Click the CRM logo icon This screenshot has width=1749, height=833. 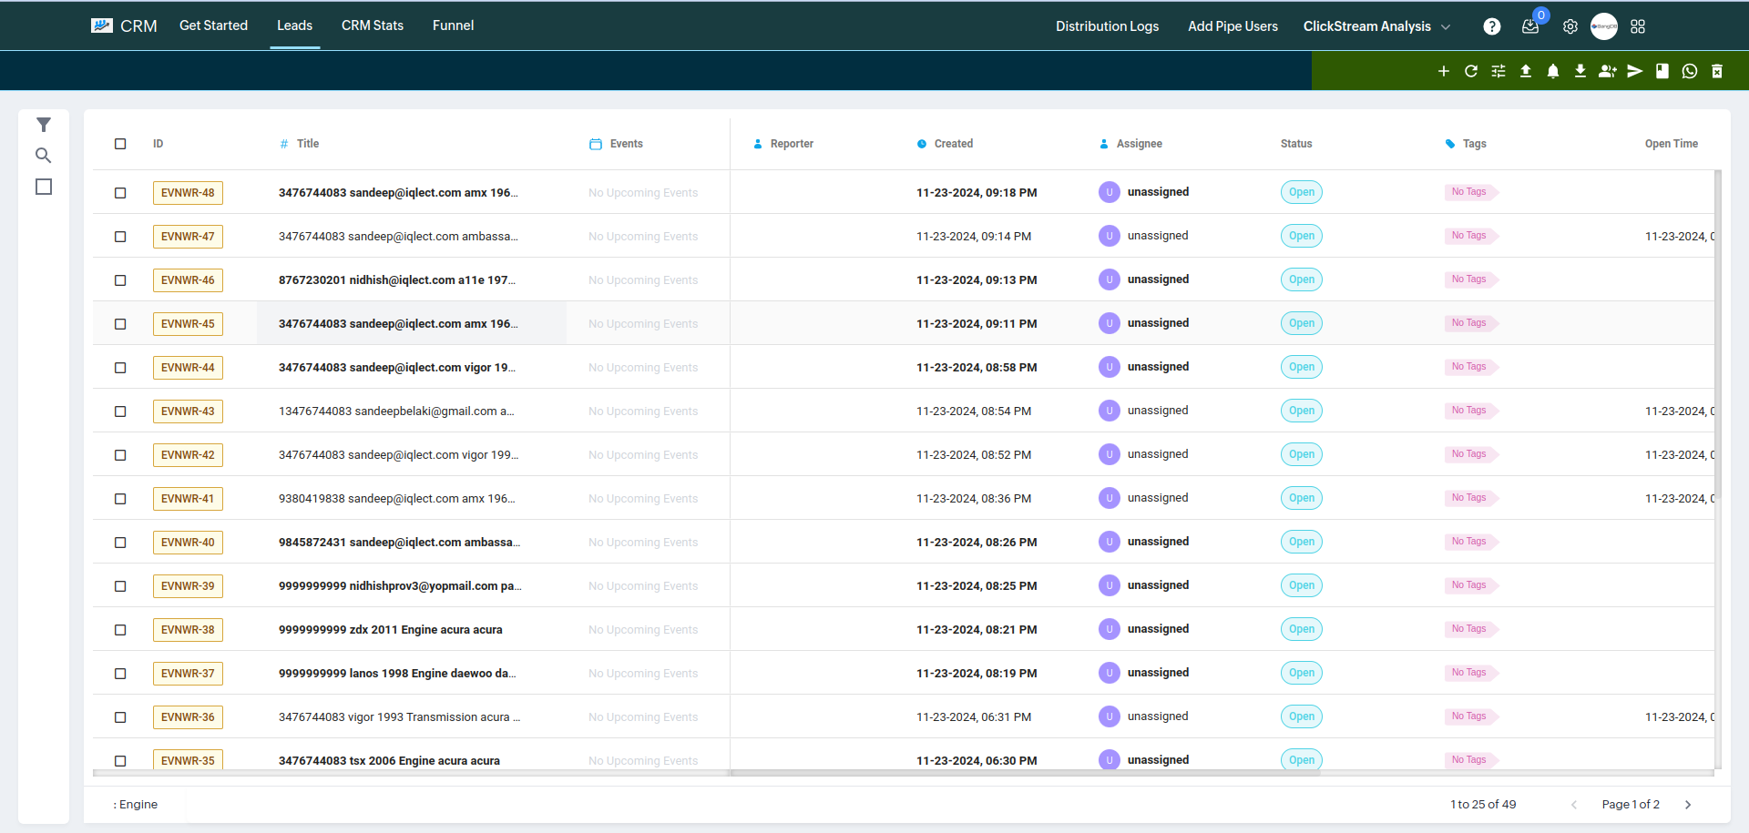pyautogui.click(x=102, y=25)
